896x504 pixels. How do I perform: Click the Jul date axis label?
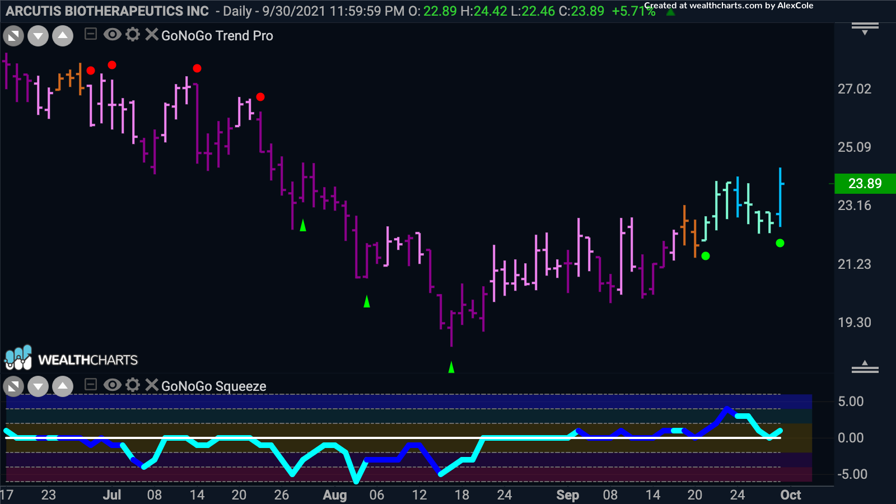click(x=112, y=495)
